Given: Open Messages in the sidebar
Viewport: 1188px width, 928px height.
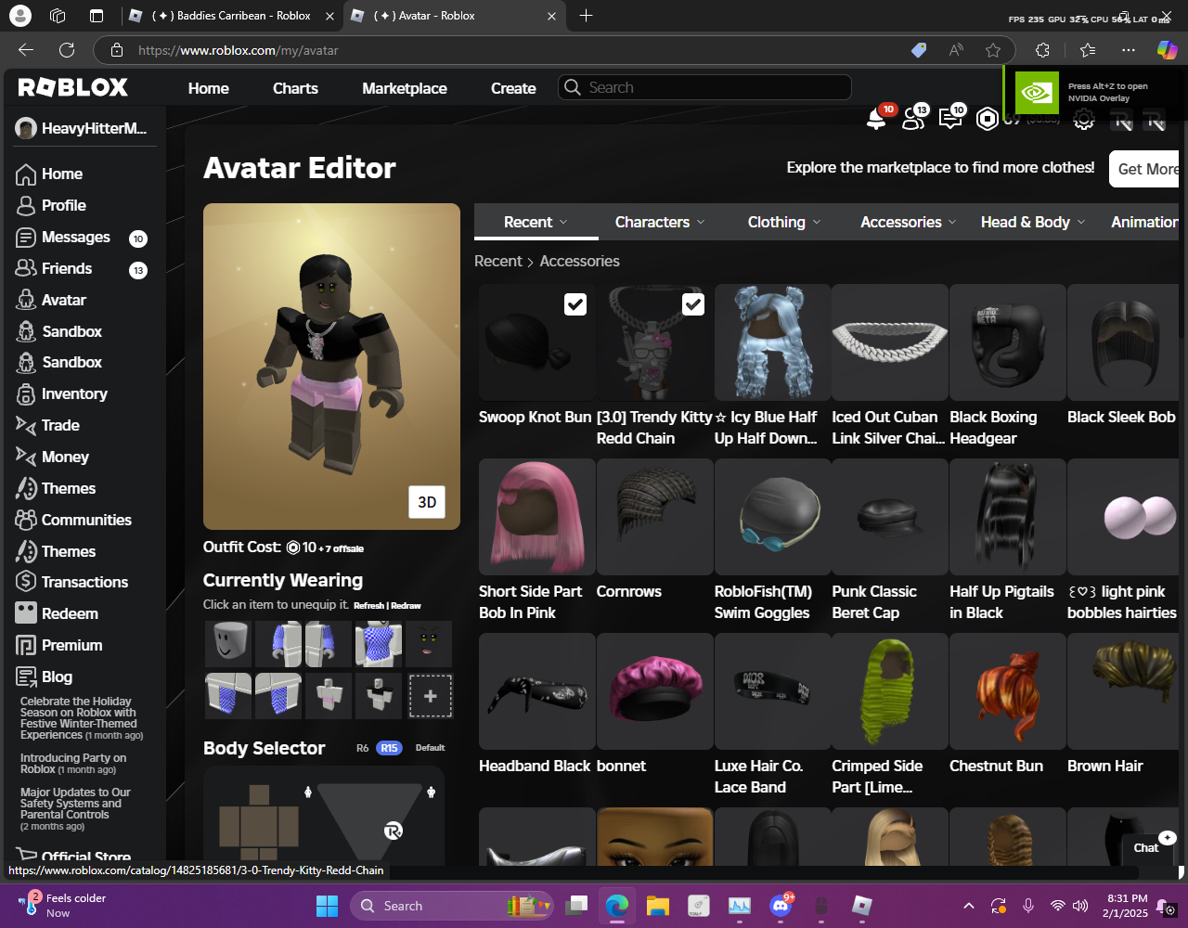Looking at the screenshot, I should point(63,237).
